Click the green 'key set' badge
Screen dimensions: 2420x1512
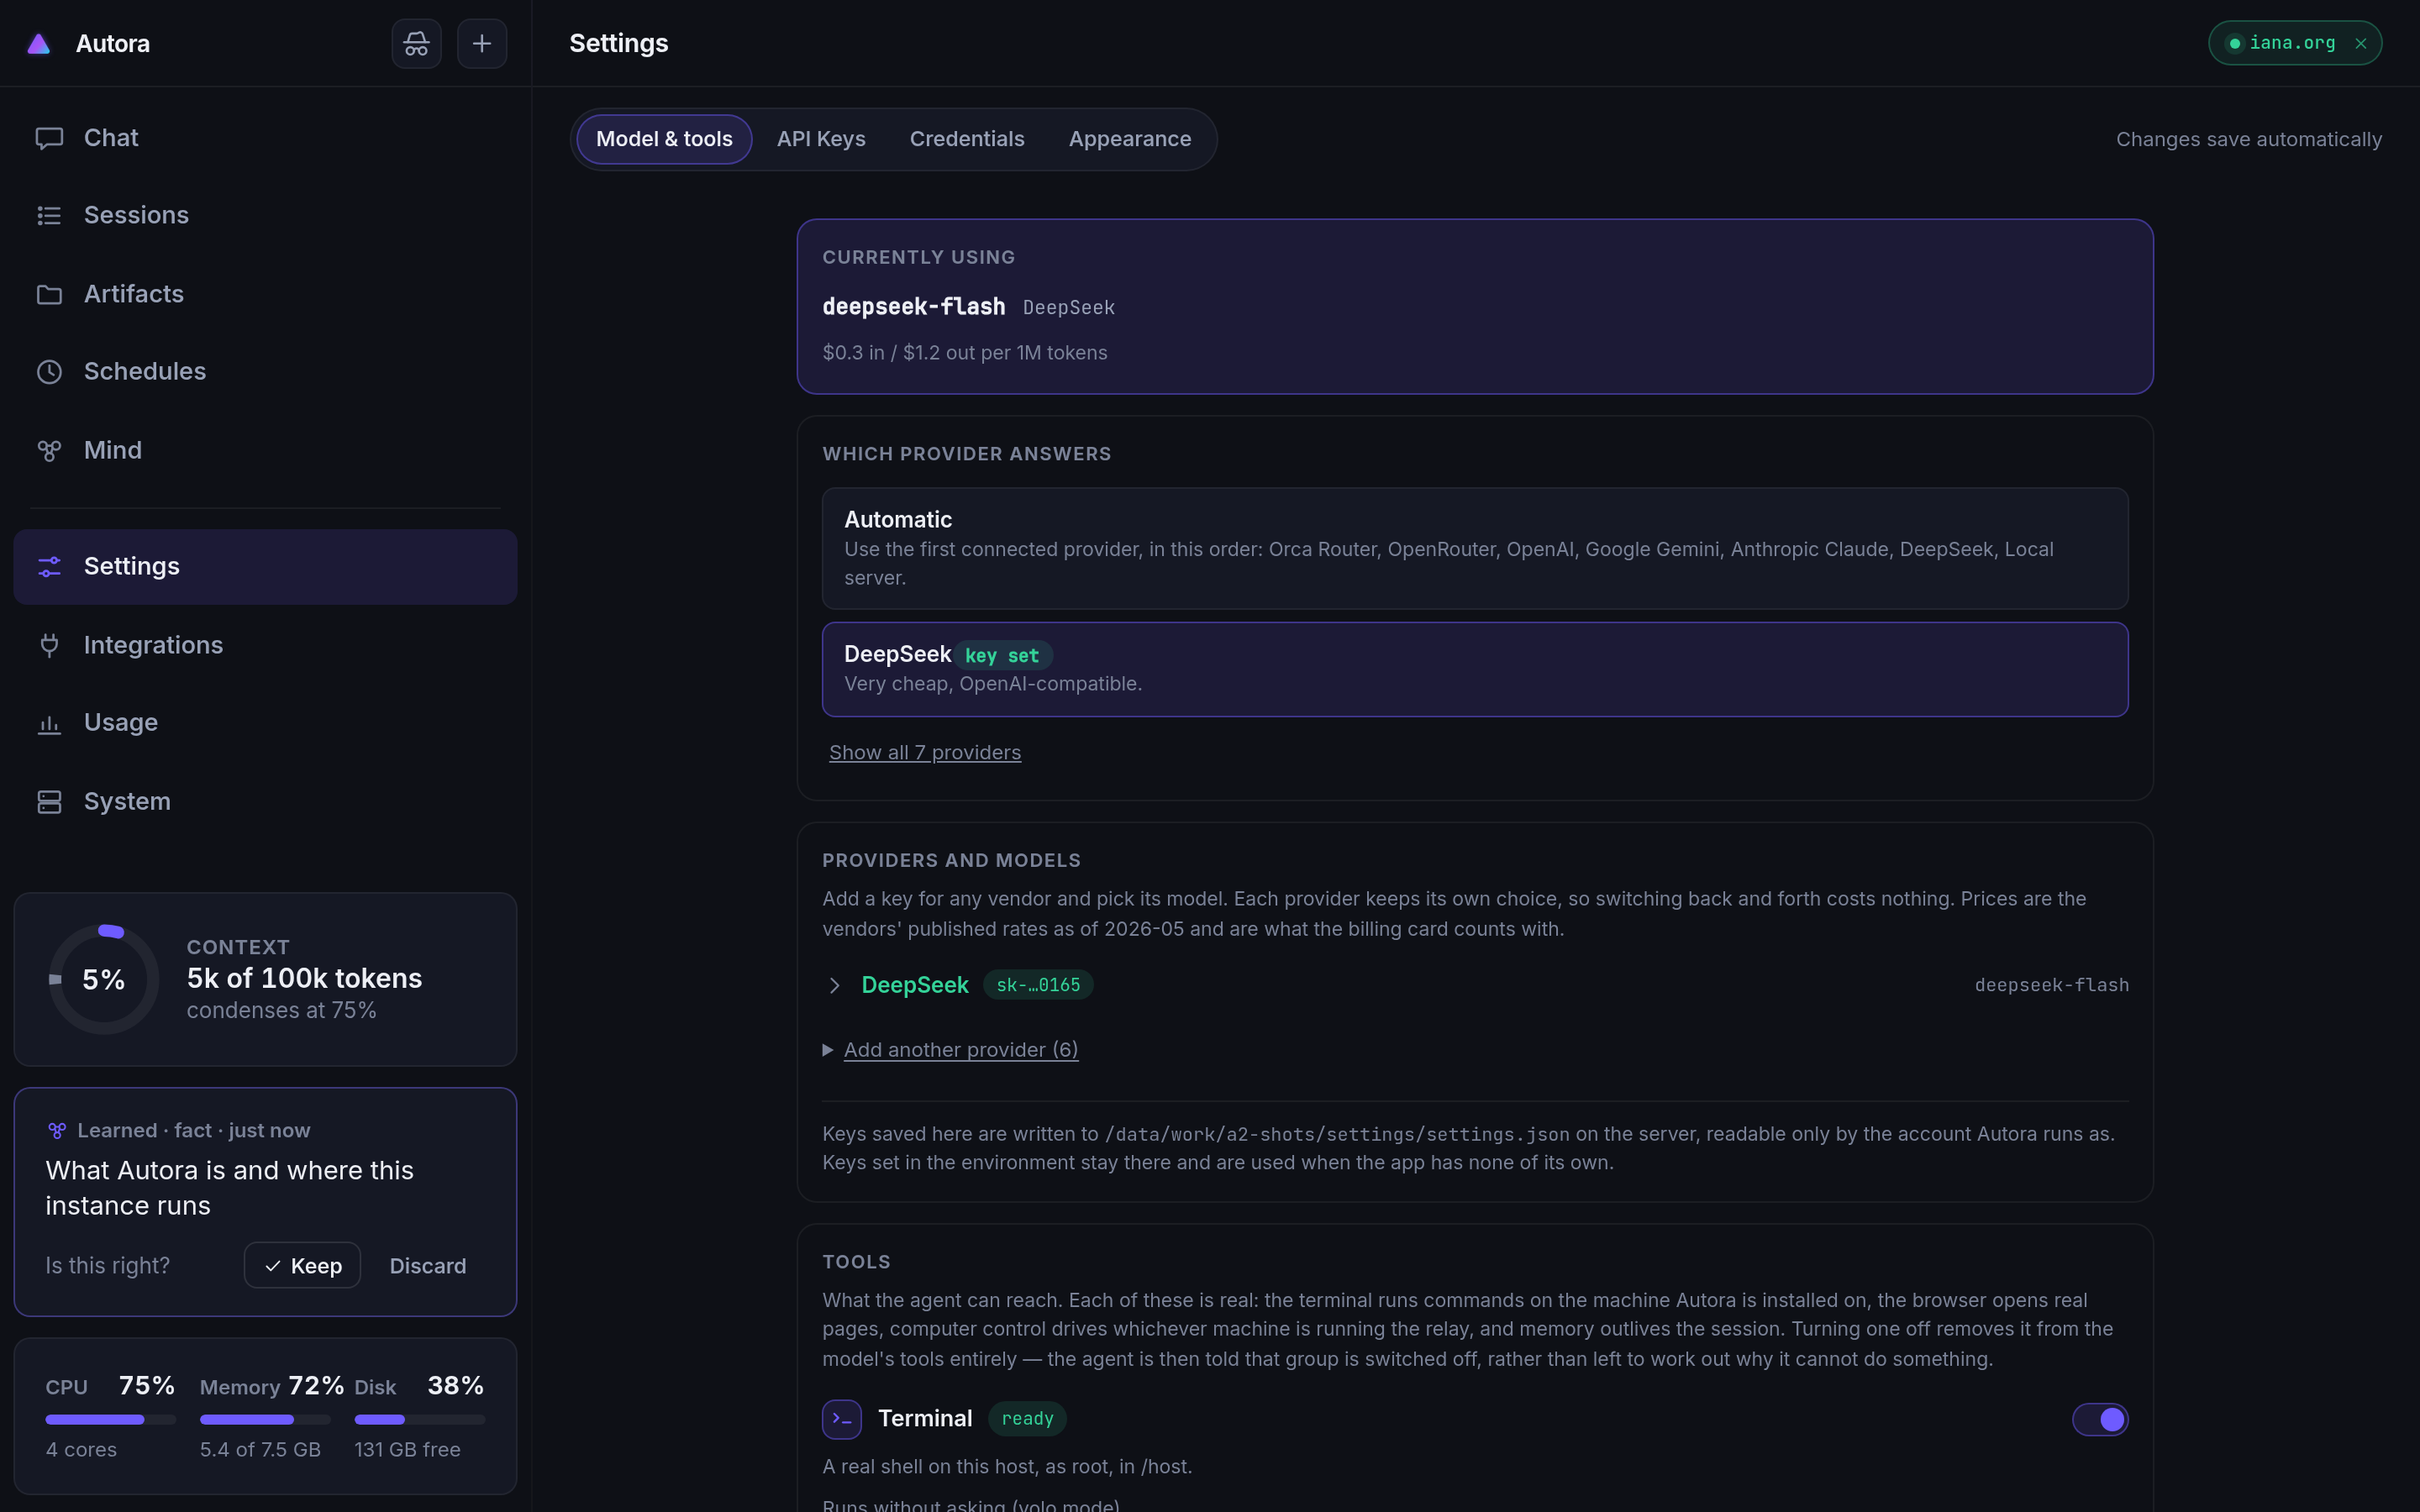[x=1002, y=655]
